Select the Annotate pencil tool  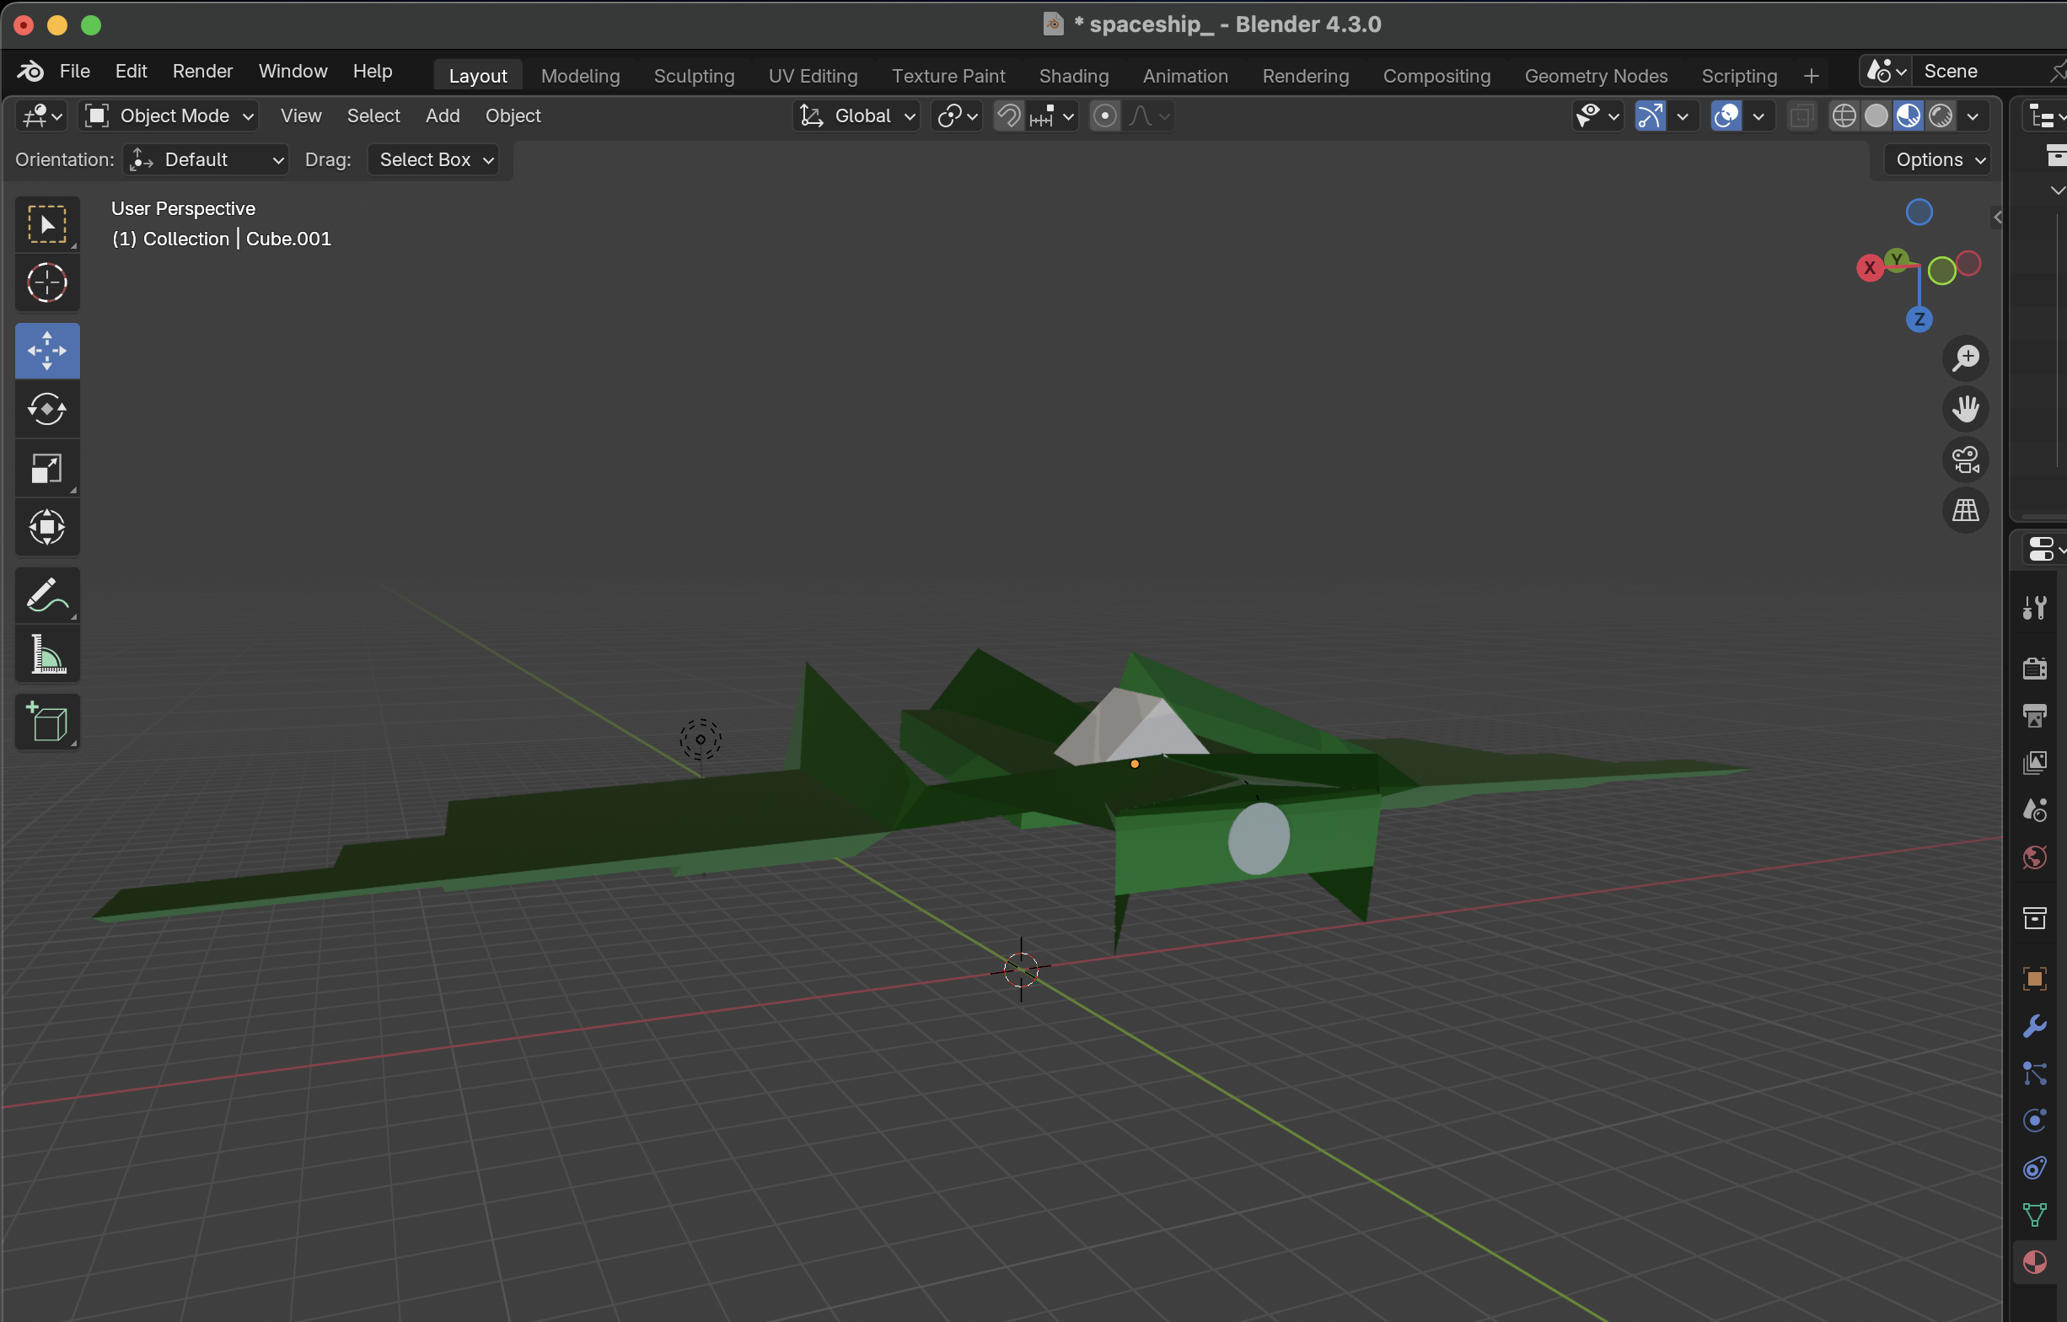tap(47, 595)
